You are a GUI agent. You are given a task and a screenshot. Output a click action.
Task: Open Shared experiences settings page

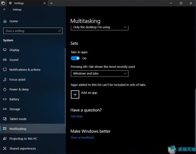click(33, 148)
